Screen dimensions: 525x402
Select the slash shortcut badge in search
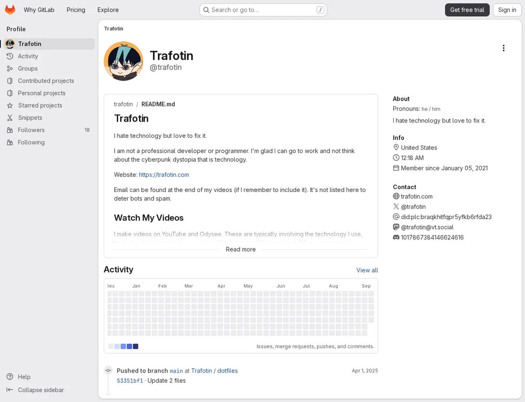click(320, 10)
